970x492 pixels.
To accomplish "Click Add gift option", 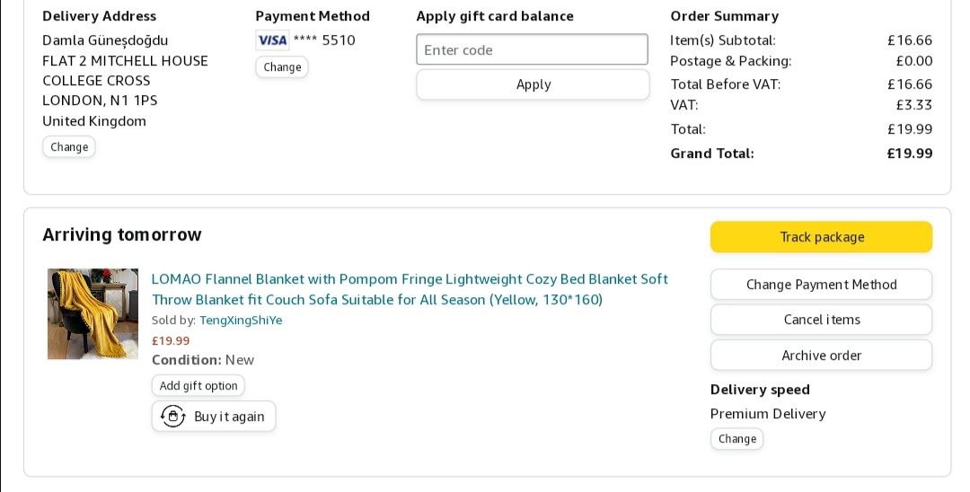I will [x=198, y=386].
